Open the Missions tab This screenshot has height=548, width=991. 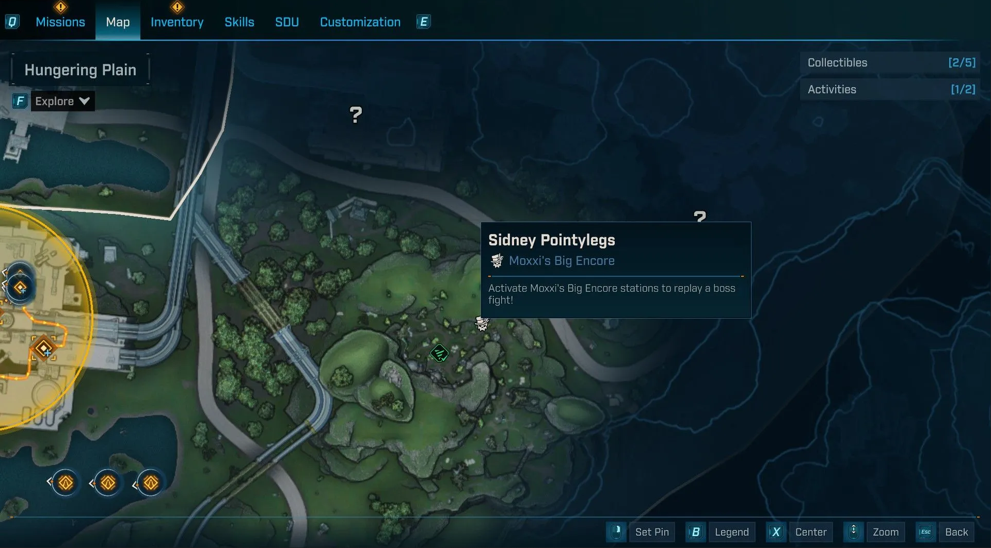60,22
